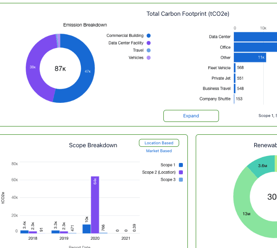Click the Business Travel value 548
Screen dimensions: 277x248
(x=240, y=88)
